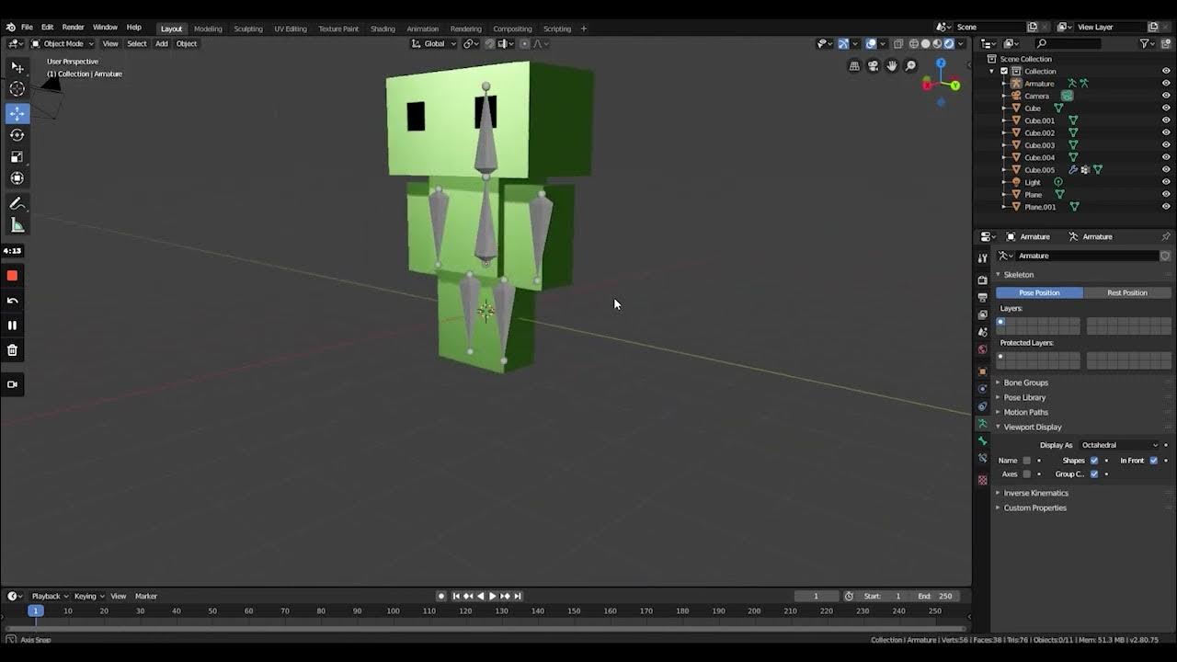Expand the Pose Library panel
1177x662 pixels.
[1024, 397]
